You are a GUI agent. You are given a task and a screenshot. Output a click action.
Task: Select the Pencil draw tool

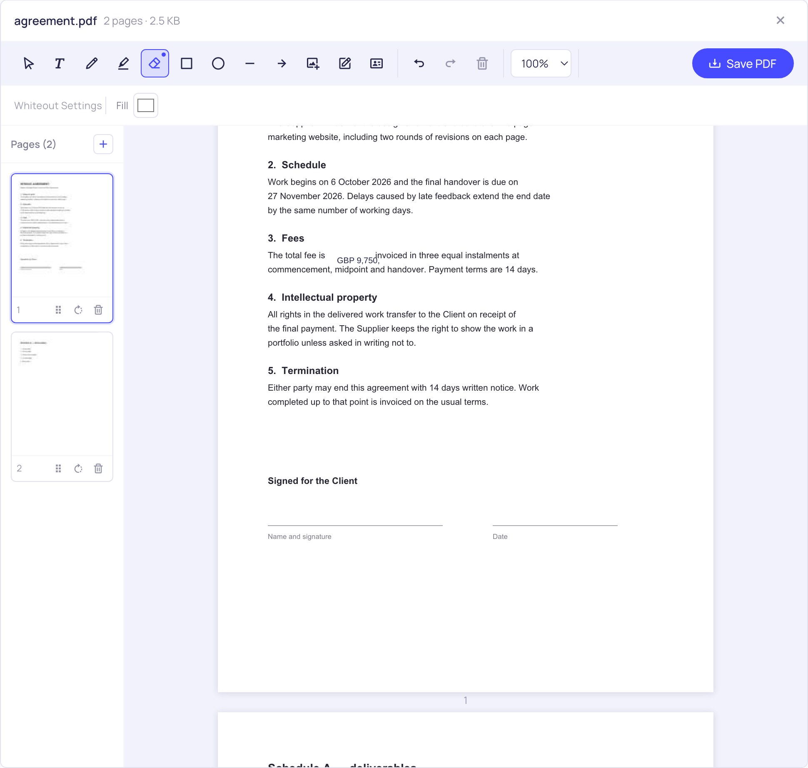coord(92,63)
